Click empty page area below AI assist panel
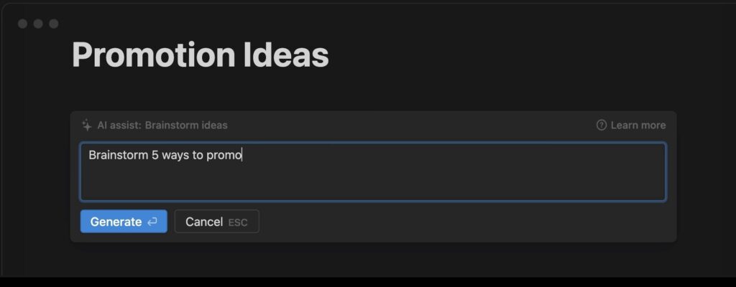This screenshot has width=736, height=287. pyautogui.click(x=373, y=259)
